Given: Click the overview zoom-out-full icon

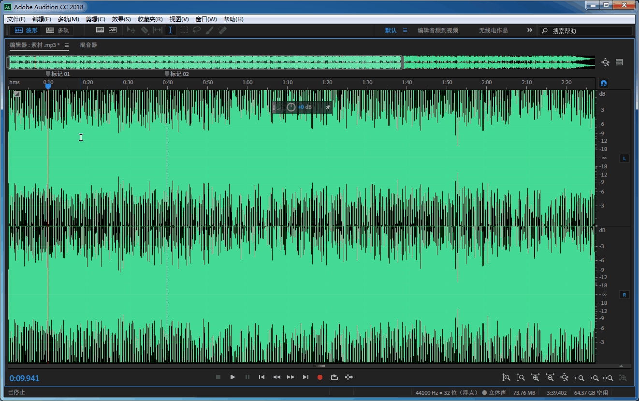Looking at the screenshot, I should tap(605, 62).
